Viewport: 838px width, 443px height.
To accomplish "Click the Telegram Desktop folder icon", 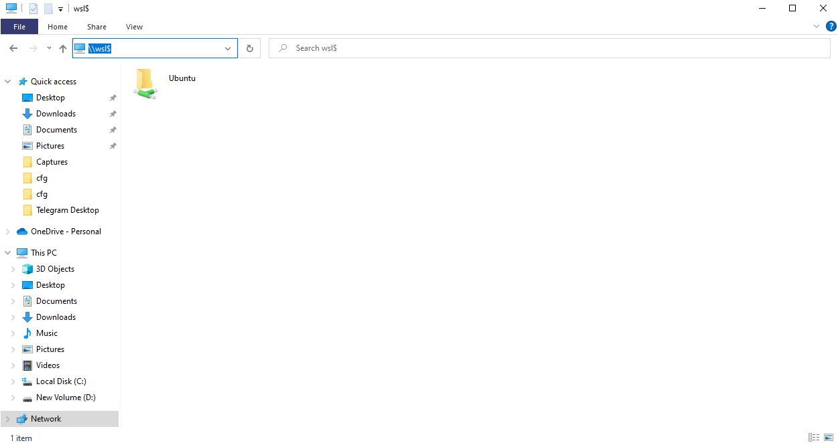I will [27, 210].
